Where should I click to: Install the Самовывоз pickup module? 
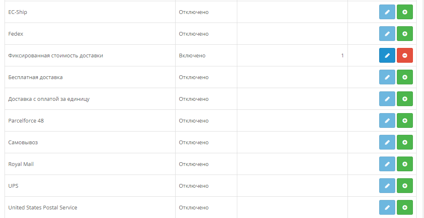tap(405, 143)
